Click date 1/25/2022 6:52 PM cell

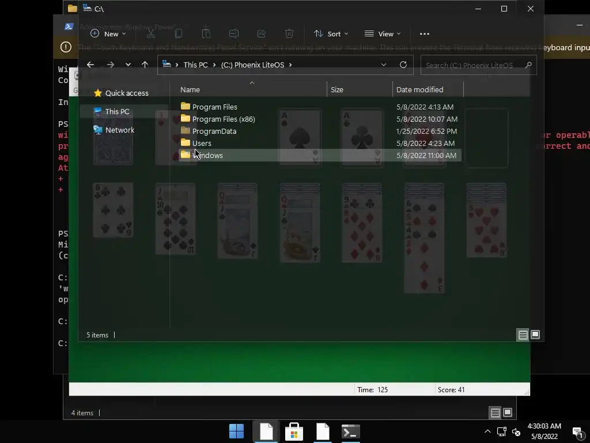point(426,131)
